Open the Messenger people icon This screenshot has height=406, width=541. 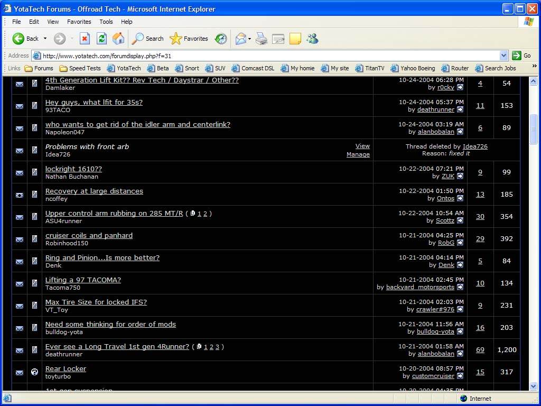point(312,39)
